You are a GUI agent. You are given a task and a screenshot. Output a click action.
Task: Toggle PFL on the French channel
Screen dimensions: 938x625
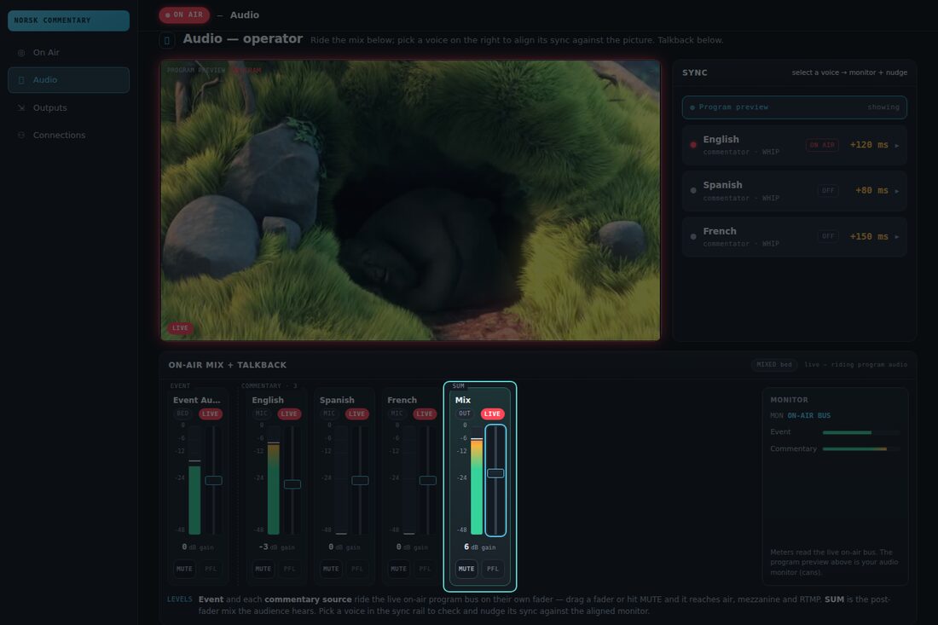[x=425, y=569]
